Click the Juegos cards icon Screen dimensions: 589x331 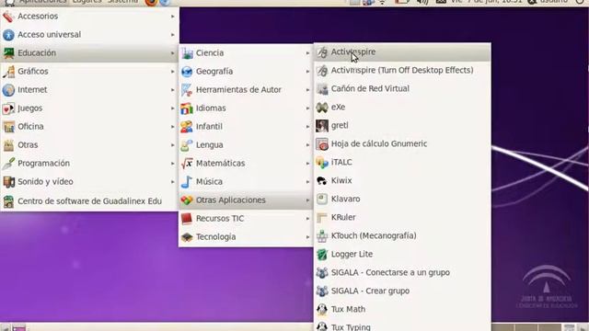(8, 108)
